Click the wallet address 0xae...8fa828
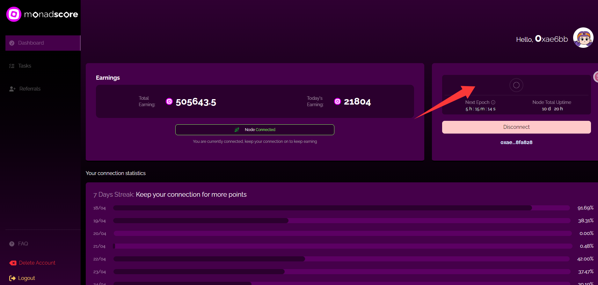Screen dimensions: 598x285 (516, 142)
